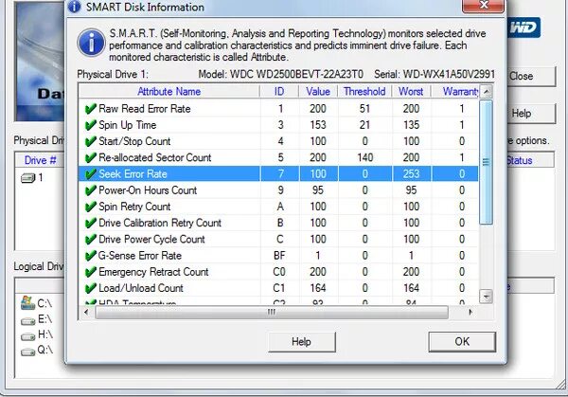Image resolution: width=568 pixels, height=397 pixels.
Task: Click the green check beside Re-allocated Sector Count
Action: pos(90,157)
